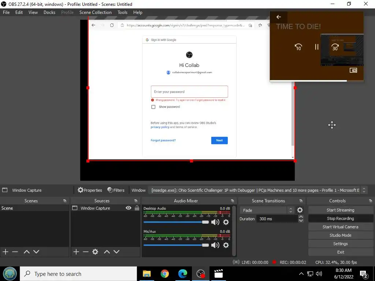
Task: Pop out the Audio Mixer dock
Action: (x=233, y=201)
